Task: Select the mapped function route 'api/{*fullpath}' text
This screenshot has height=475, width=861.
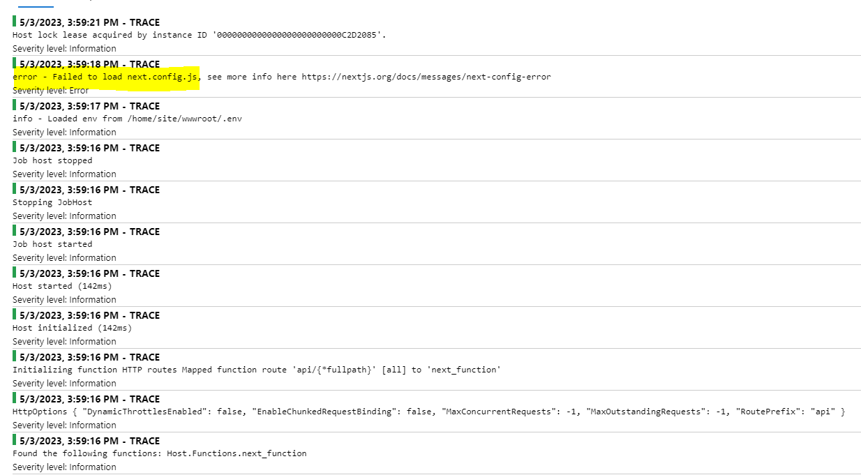Action: 333,369
